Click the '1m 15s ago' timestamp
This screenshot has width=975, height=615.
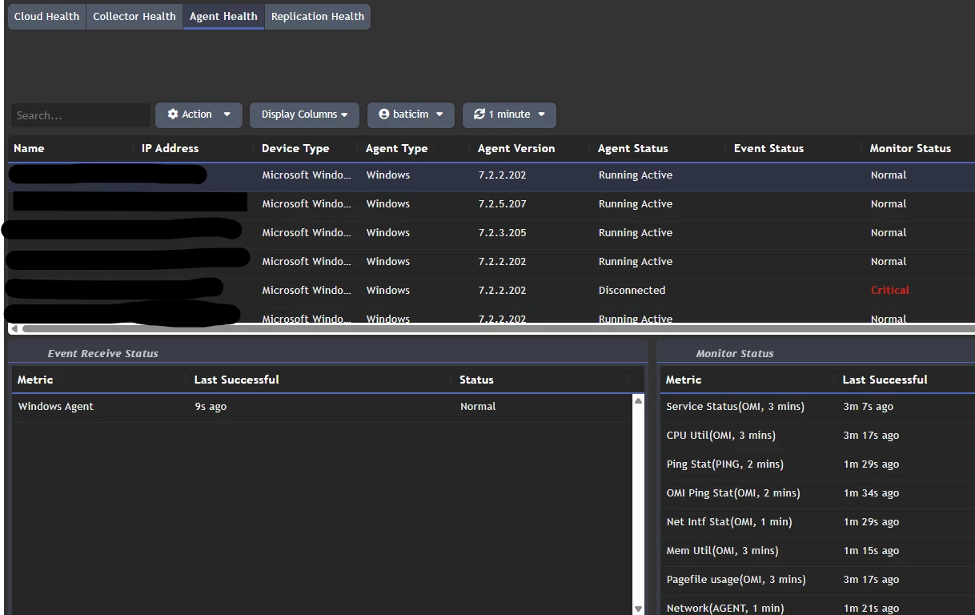[x=871, y=551]
